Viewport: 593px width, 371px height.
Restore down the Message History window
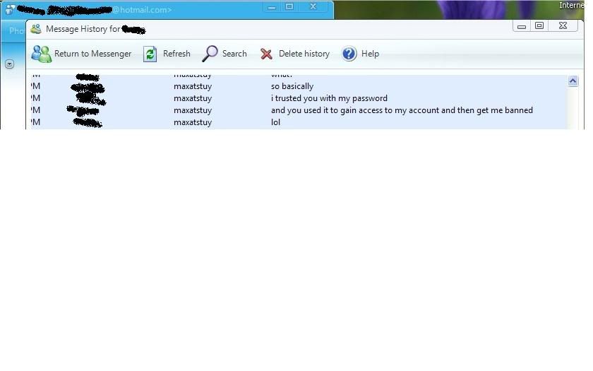539,26
